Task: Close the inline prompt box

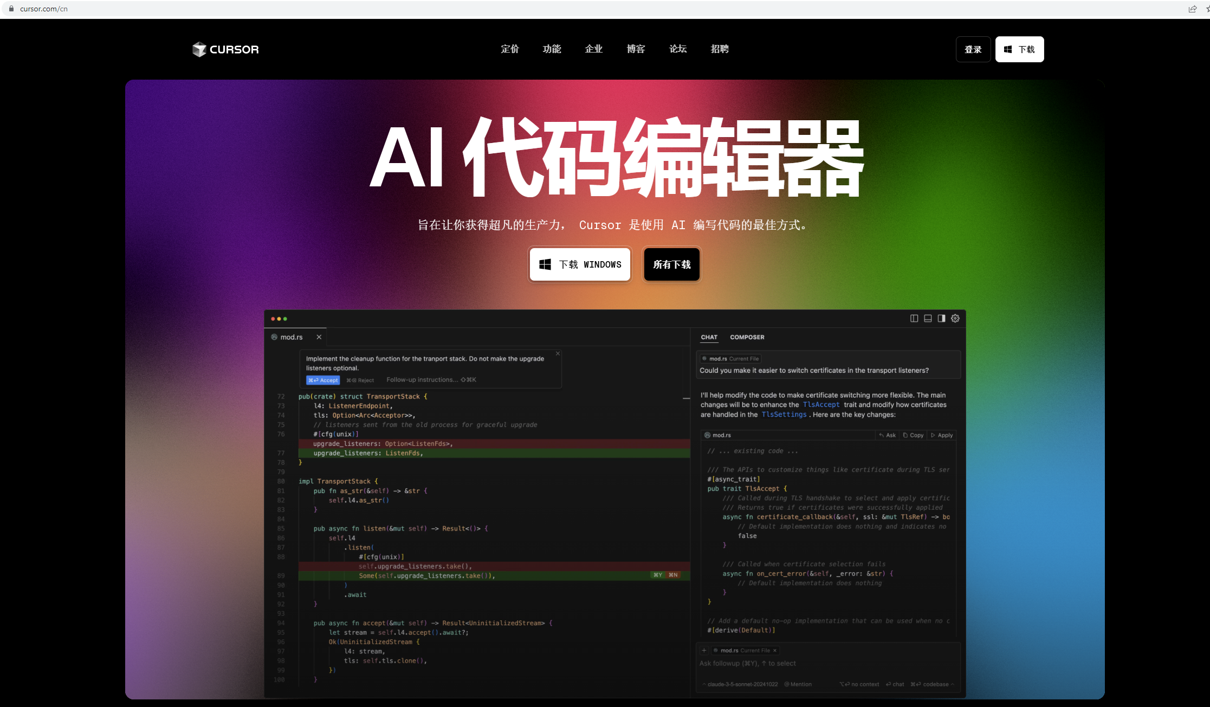Action: (558, 353)
